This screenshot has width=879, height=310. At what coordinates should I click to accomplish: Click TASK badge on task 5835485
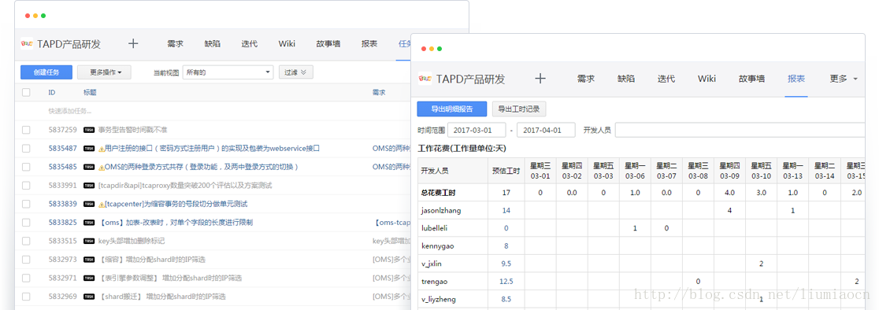(x=88, y=167)
